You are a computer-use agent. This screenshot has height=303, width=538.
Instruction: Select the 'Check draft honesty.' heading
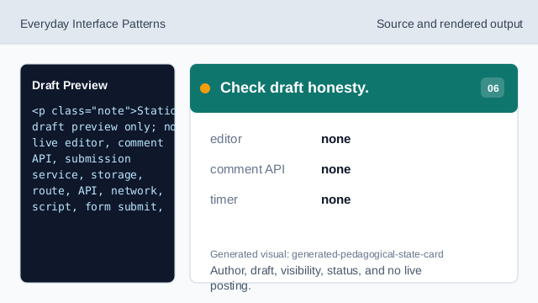click(294, 88)
